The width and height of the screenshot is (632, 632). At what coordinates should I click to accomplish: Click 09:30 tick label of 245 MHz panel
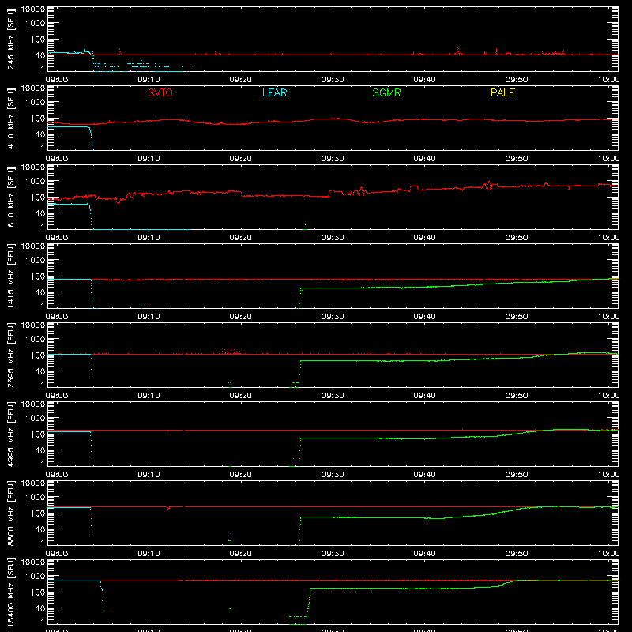point(333,80)
